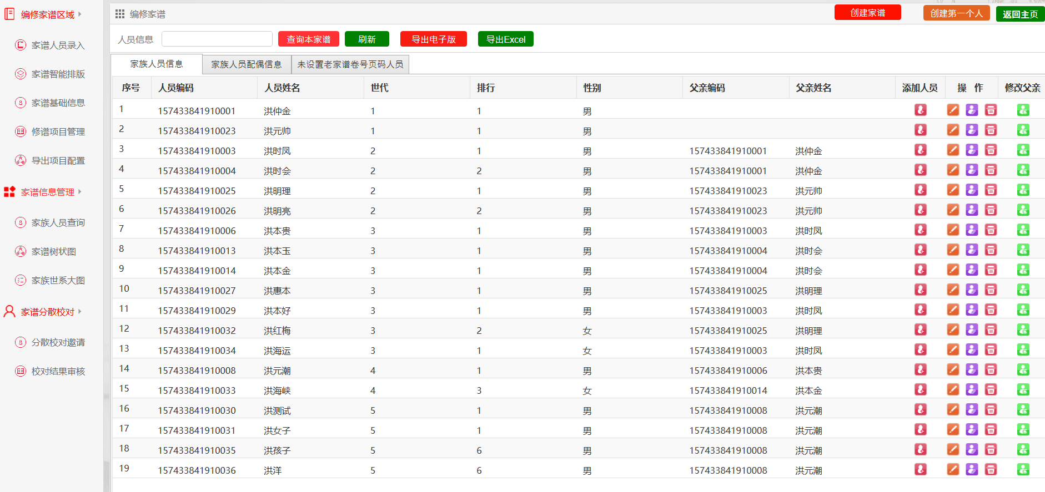Click the 人员编码 column header
Image resolution: width=1045 pixels, height=492 pixels.
point(176,88)
